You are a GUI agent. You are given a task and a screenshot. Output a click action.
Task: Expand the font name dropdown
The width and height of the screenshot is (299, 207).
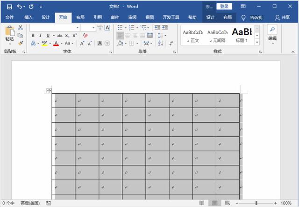point(78,28)
